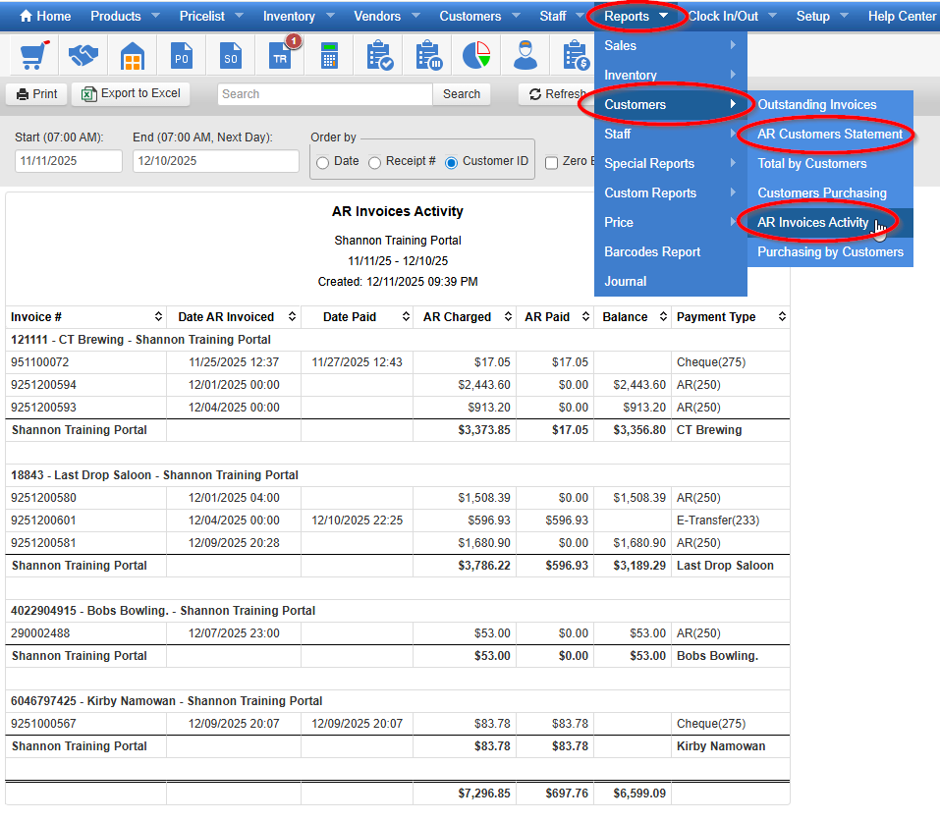
Task: Open AR Customers Statement report
Action: click(830, 134)
